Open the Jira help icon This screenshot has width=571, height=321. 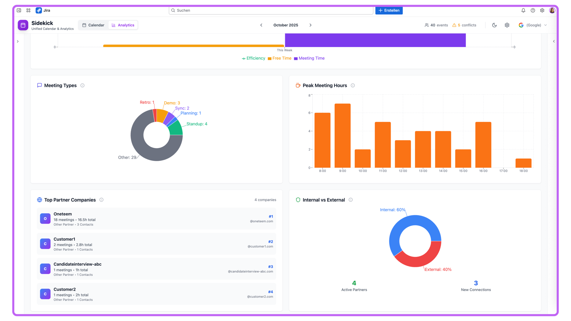click(x=533, y=10)
